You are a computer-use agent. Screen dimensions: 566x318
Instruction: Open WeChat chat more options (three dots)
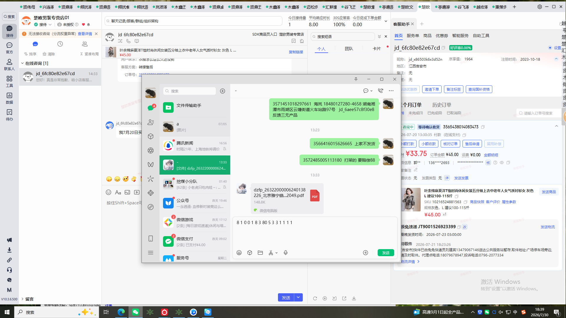click(391, 91)
